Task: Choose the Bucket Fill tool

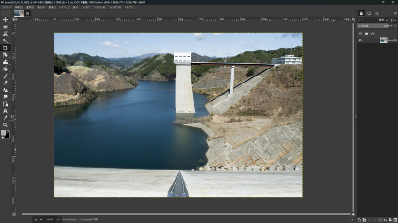Action: click(x=5, y=69)
